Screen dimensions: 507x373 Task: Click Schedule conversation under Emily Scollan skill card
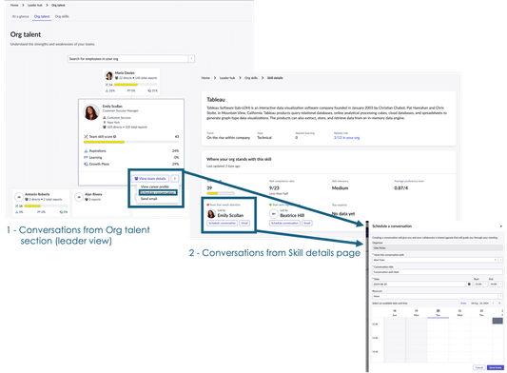coord(223,224)
